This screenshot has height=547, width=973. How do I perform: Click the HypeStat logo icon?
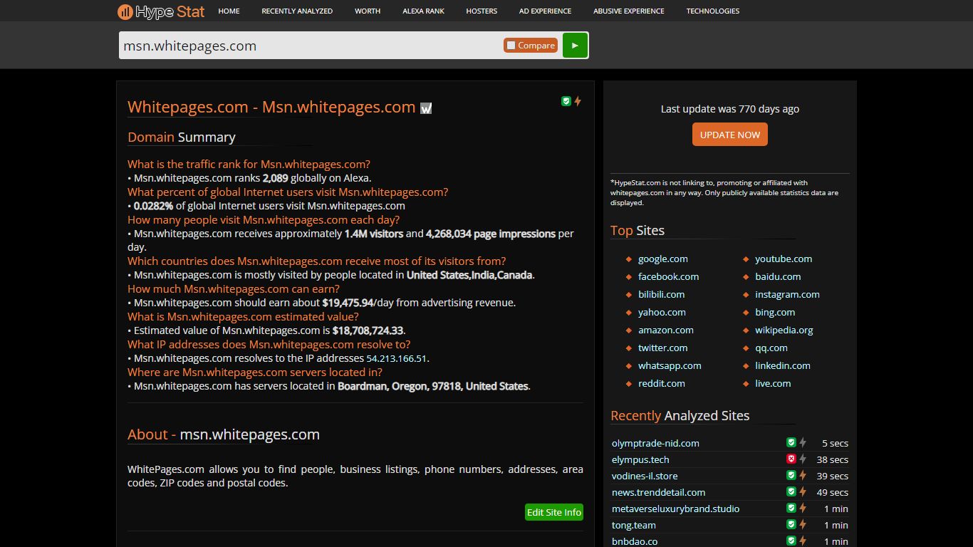[x=125, y=11]
